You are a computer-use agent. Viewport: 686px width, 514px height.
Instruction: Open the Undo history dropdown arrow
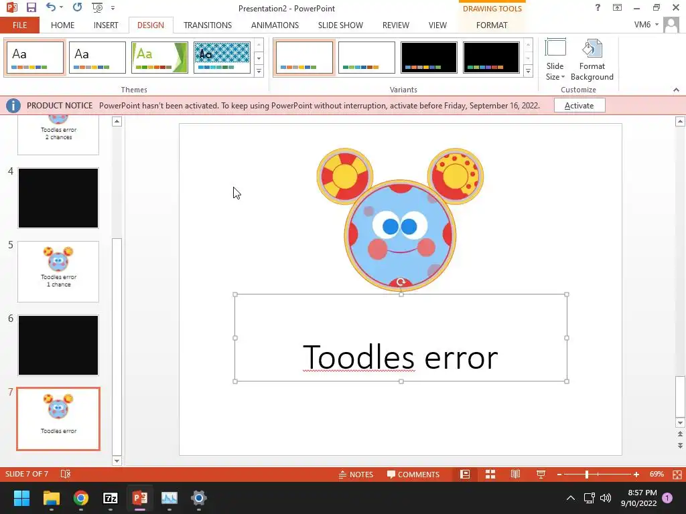(x=61, y=7)
